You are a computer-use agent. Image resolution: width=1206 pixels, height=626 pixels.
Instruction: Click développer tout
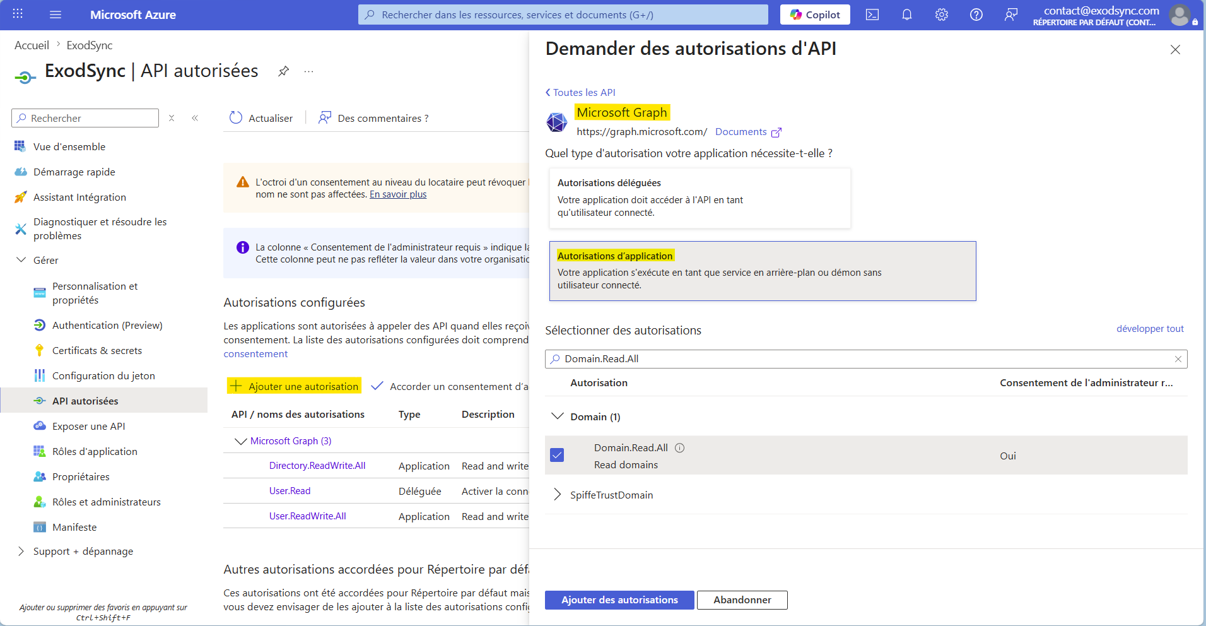[x=1150, y=329]
